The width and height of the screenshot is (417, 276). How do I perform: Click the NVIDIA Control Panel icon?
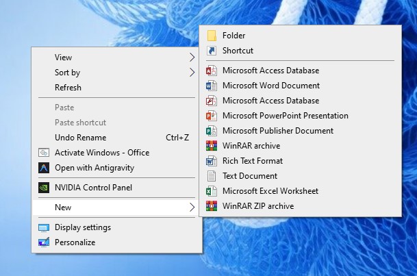(44, 188)
